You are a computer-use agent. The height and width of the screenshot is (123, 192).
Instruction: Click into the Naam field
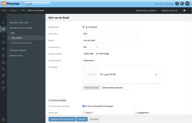pyautogui.click(x=110, y=40)
